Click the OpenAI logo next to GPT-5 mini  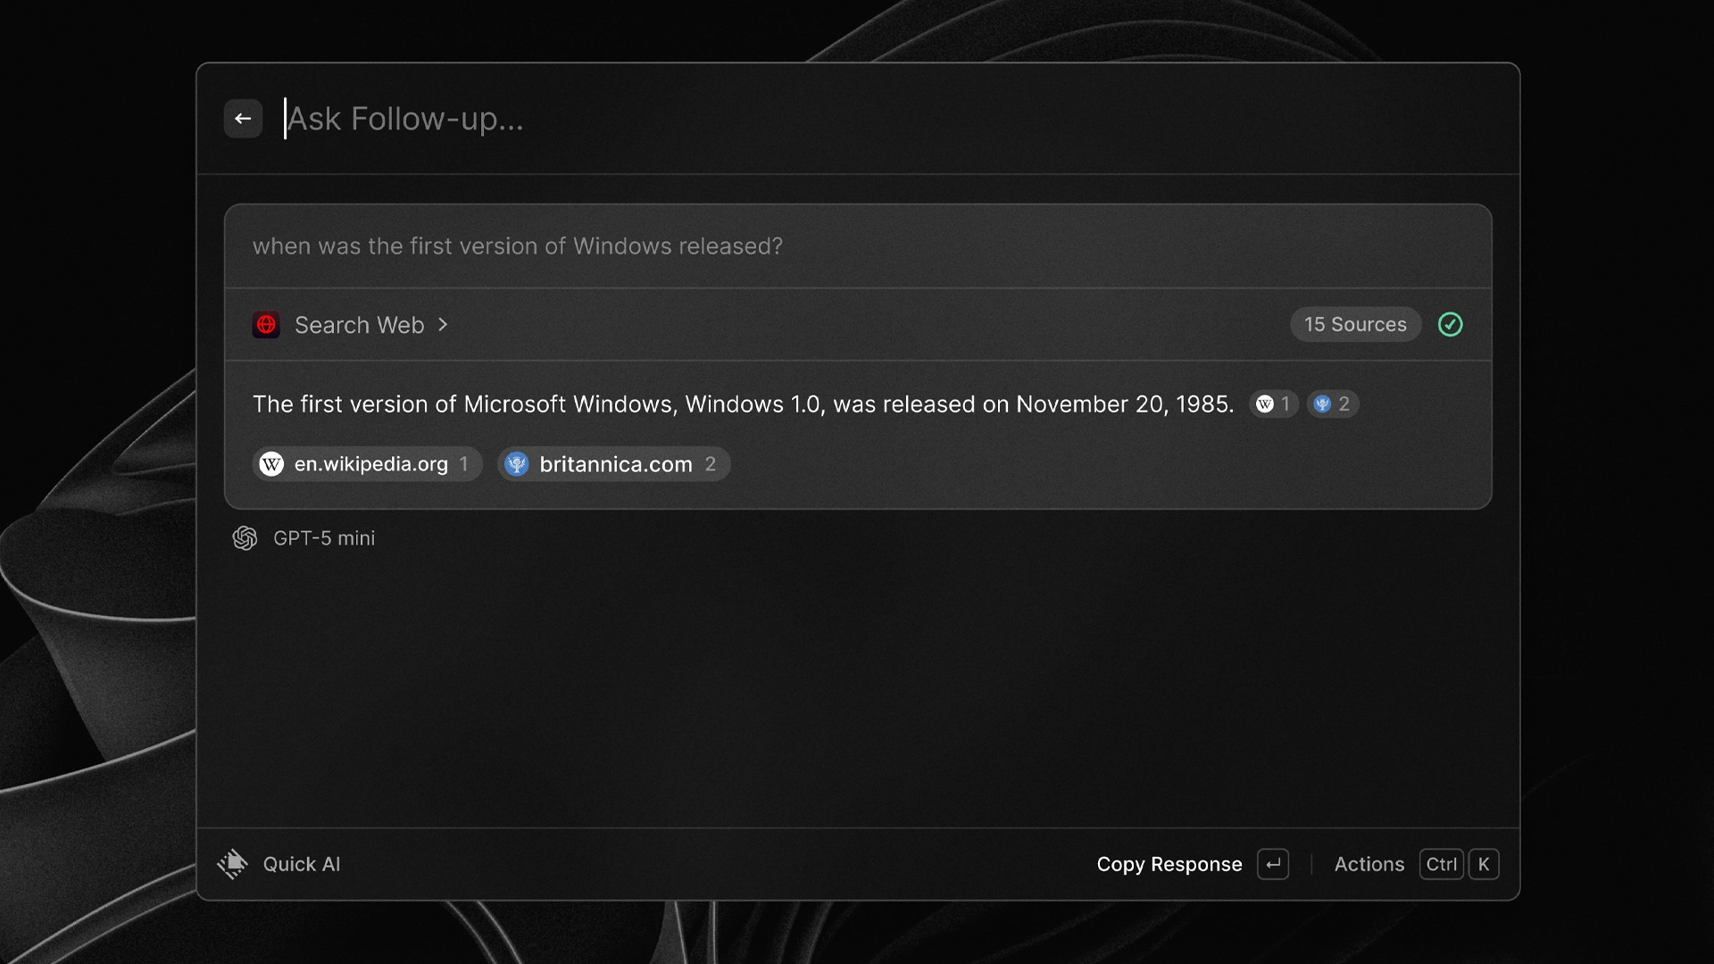coord(246,537)
